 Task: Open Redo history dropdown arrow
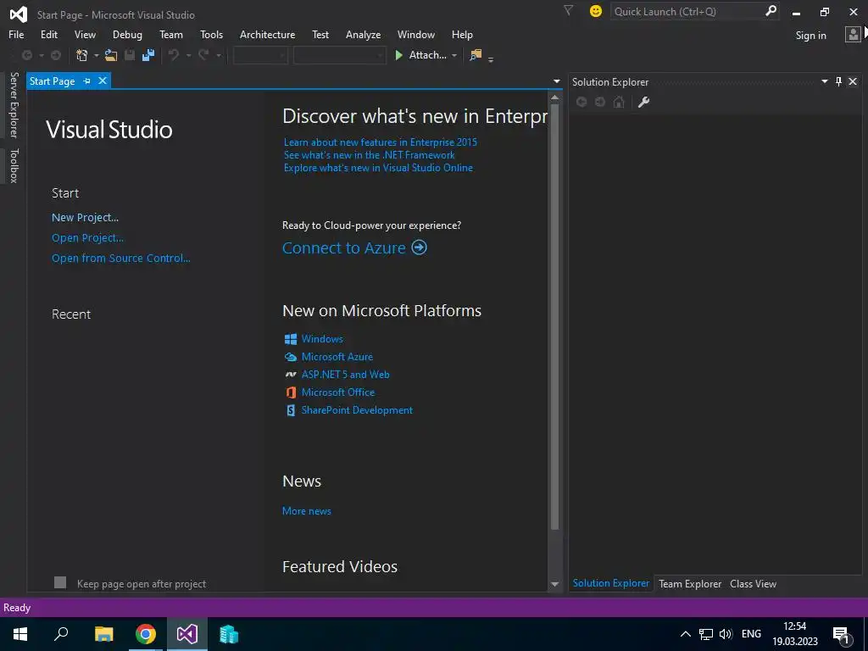pyautogui.click(x=219, y=55)
